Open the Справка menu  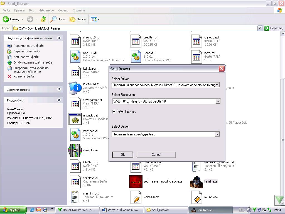tap(79, 10)
